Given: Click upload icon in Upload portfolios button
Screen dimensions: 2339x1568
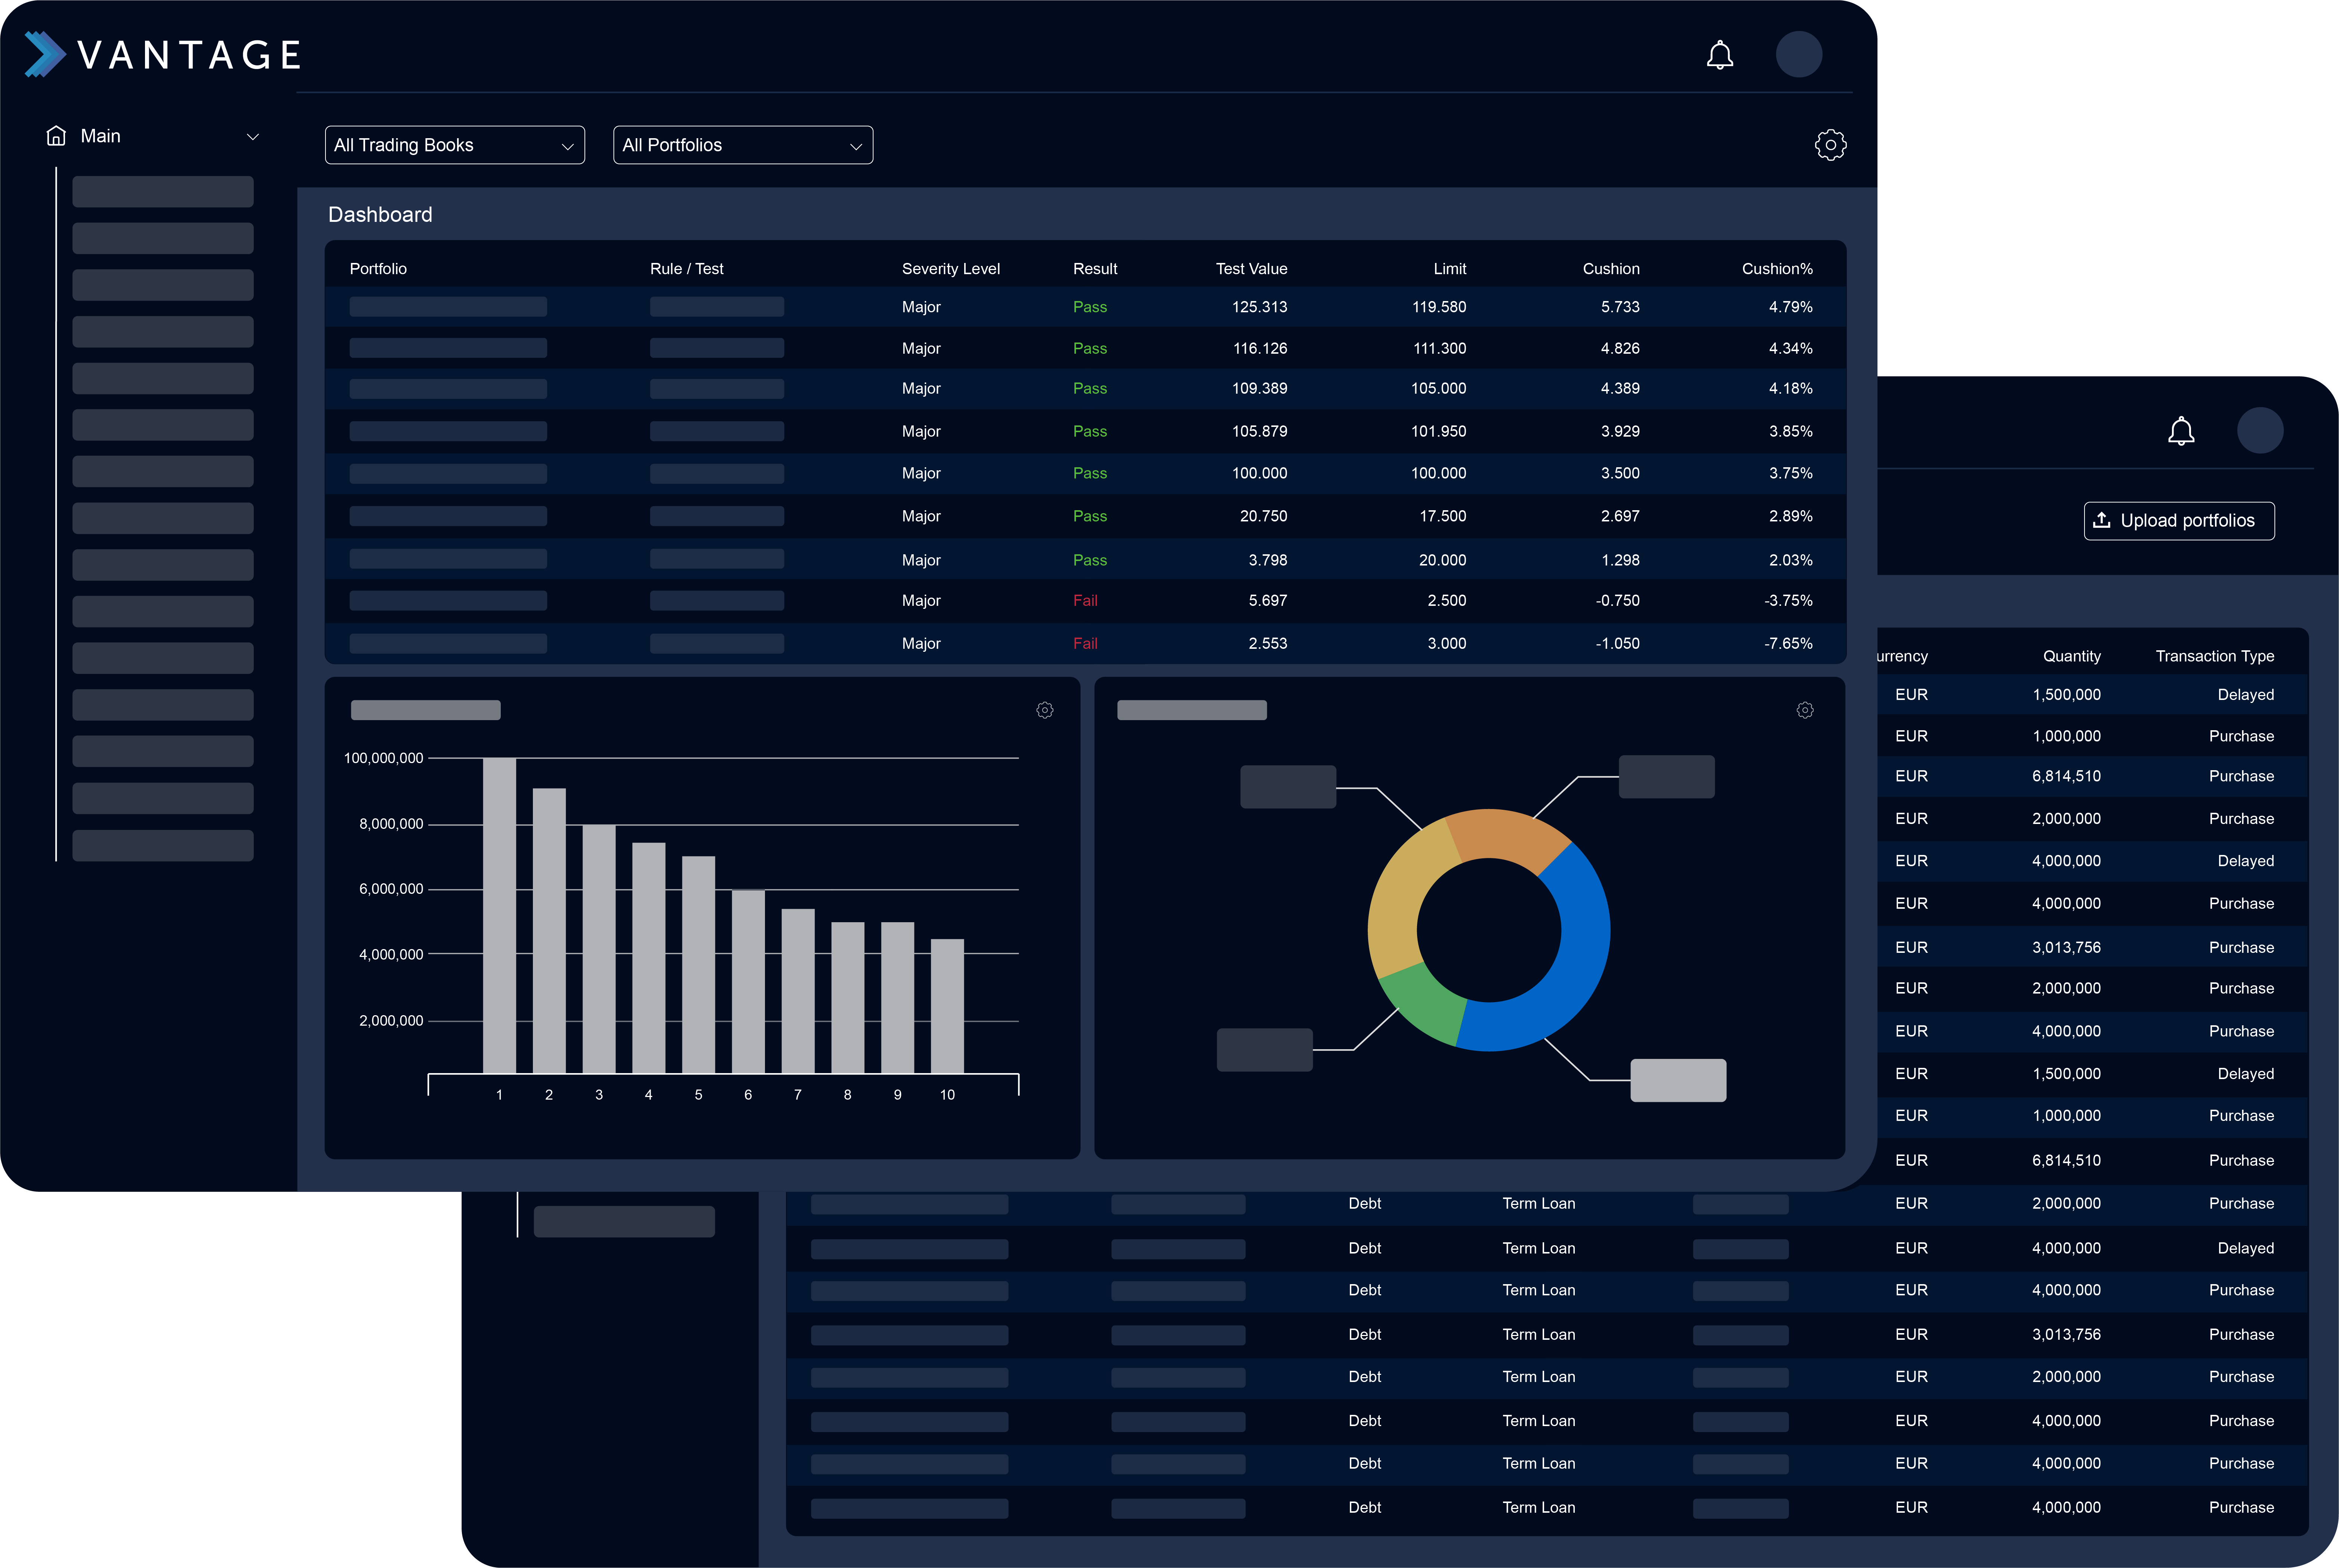Looking at the screenshot, I should pyautogui.click(x=2102, y=520).
